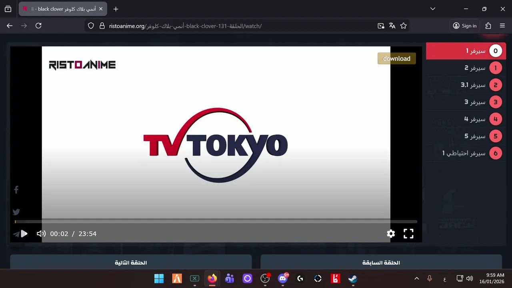This screenshot has width=512, height=288.
Task: Open the Extensions puzzle icon
Action: (488, 26)
